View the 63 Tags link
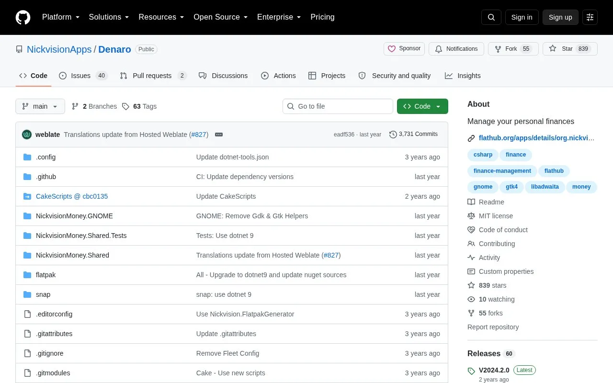Image resolution: width=613 pixels, height=383 pixels. [139, 106]
